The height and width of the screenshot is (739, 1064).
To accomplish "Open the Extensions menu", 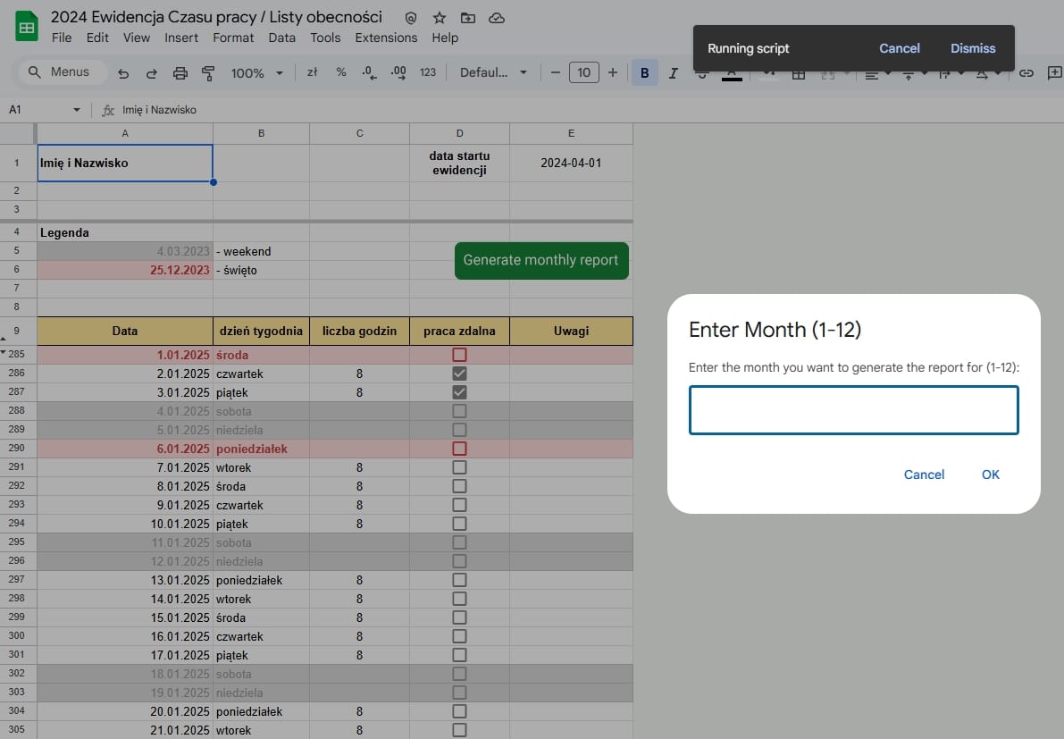I will pos(386,38).
